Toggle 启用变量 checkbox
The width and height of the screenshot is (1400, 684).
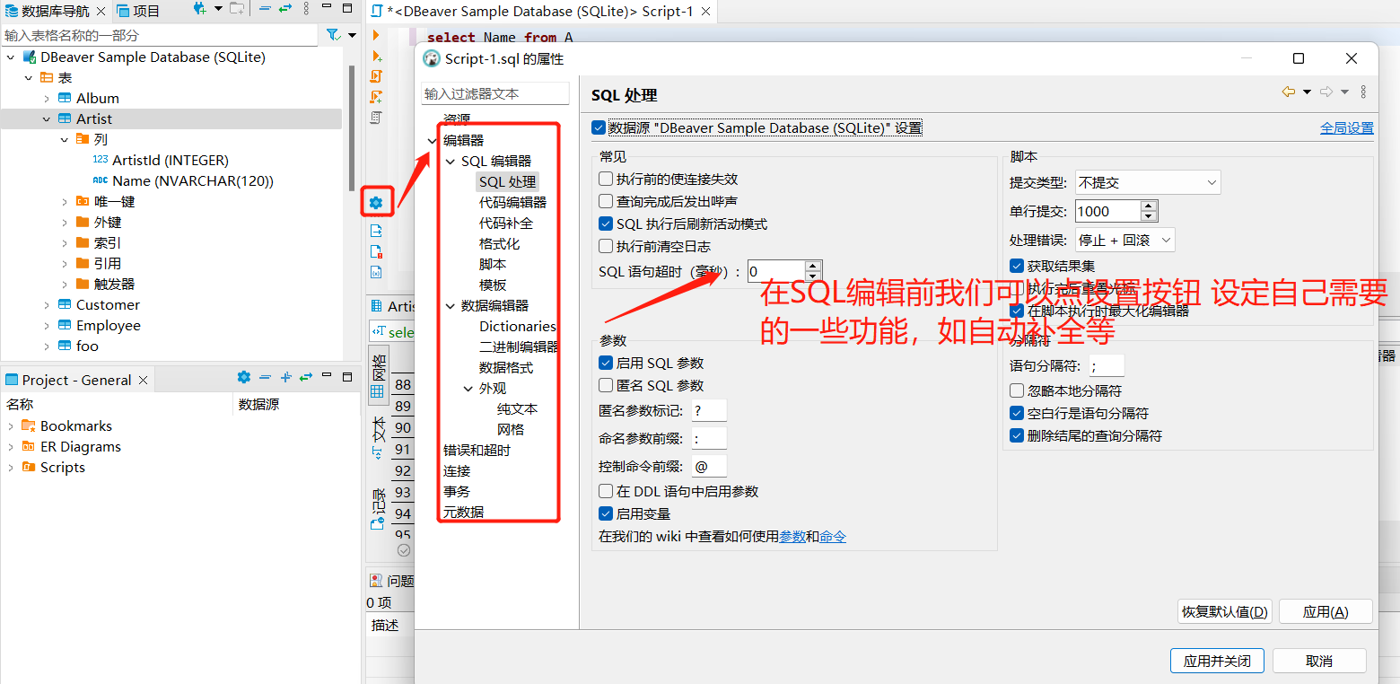tap(606, 513)
